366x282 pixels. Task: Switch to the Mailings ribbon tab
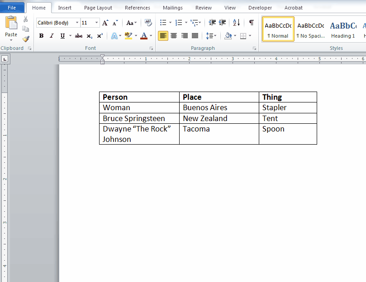coord(172,7)
